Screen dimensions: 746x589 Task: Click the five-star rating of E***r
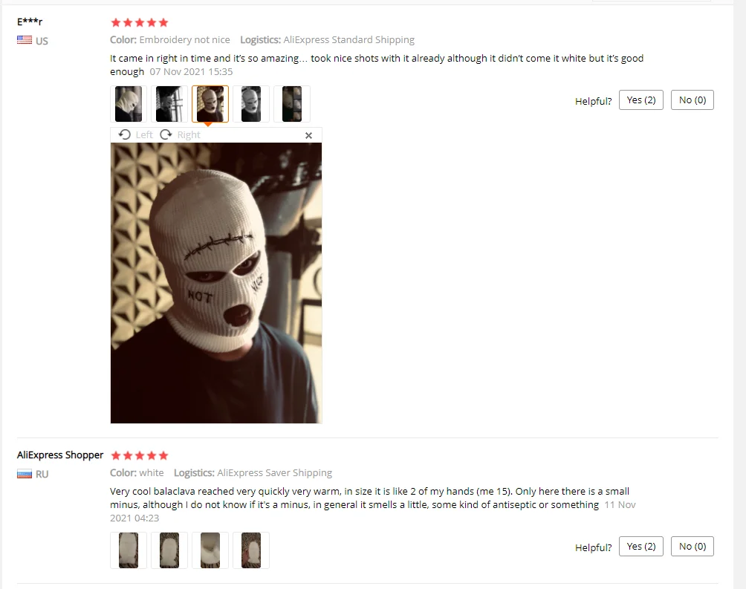(x=140, y=22)
